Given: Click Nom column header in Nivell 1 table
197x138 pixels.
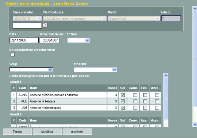Looking at the screenshot, I should [68, 88].
